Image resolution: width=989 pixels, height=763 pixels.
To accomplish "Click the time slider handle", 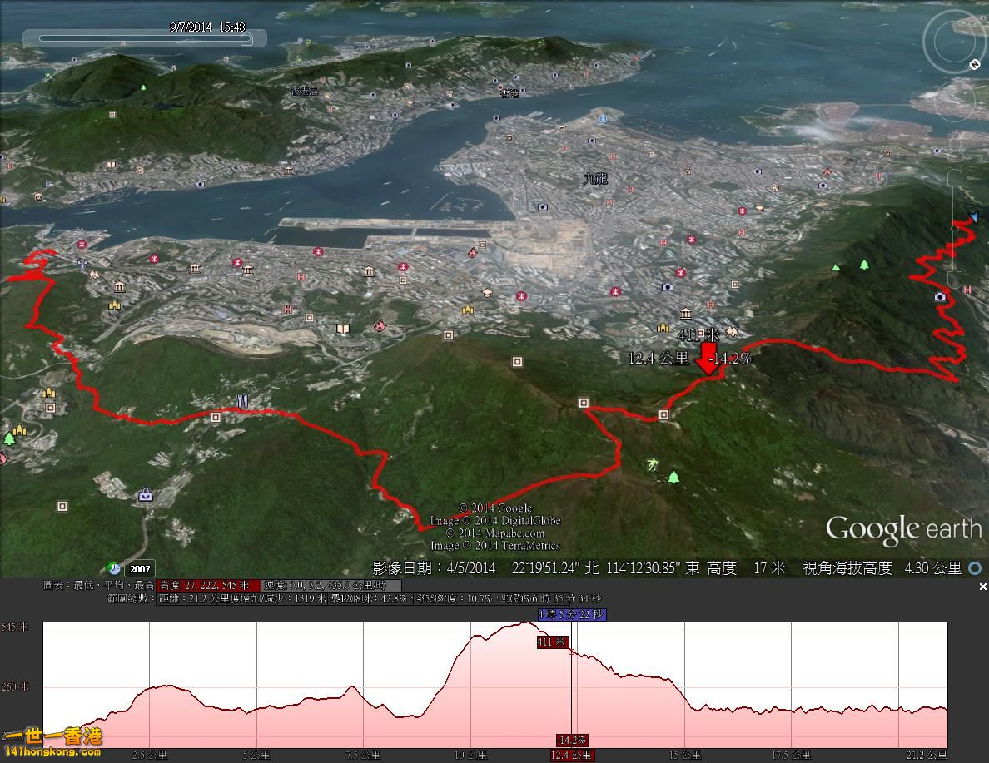I will [246, 38].
